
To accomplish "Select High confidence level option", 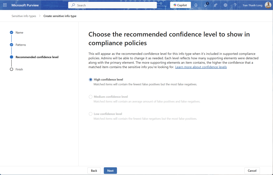I will click(x=91, y=79).
